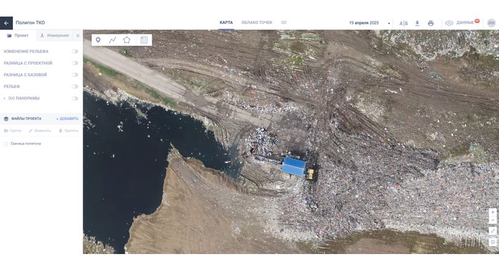Switch to the ОБЛАКО ТОЧЕК tab
The height and width of the screenshot is (270, 499).
(256, 23)
